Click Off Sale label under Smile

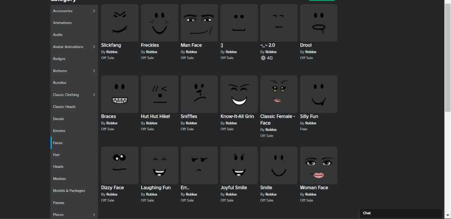click(x=267, y=201)
